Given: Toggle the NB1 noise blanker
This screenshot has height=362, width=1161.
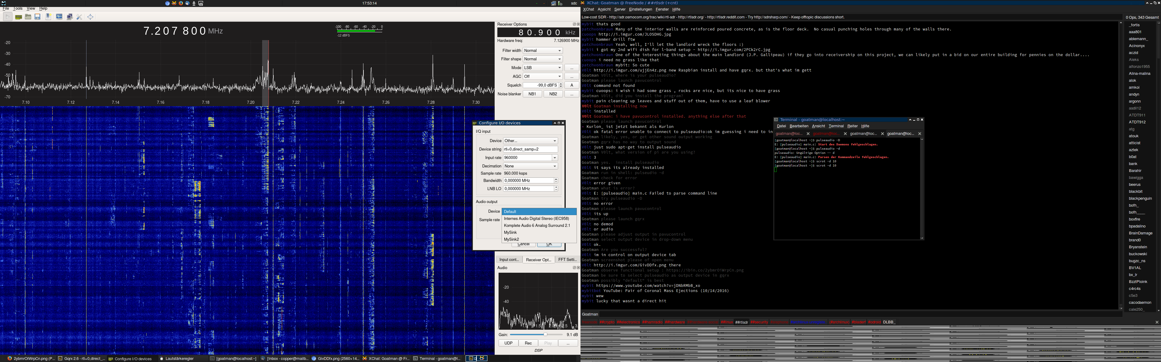Looking at the screenshot, I should [532, 94].
